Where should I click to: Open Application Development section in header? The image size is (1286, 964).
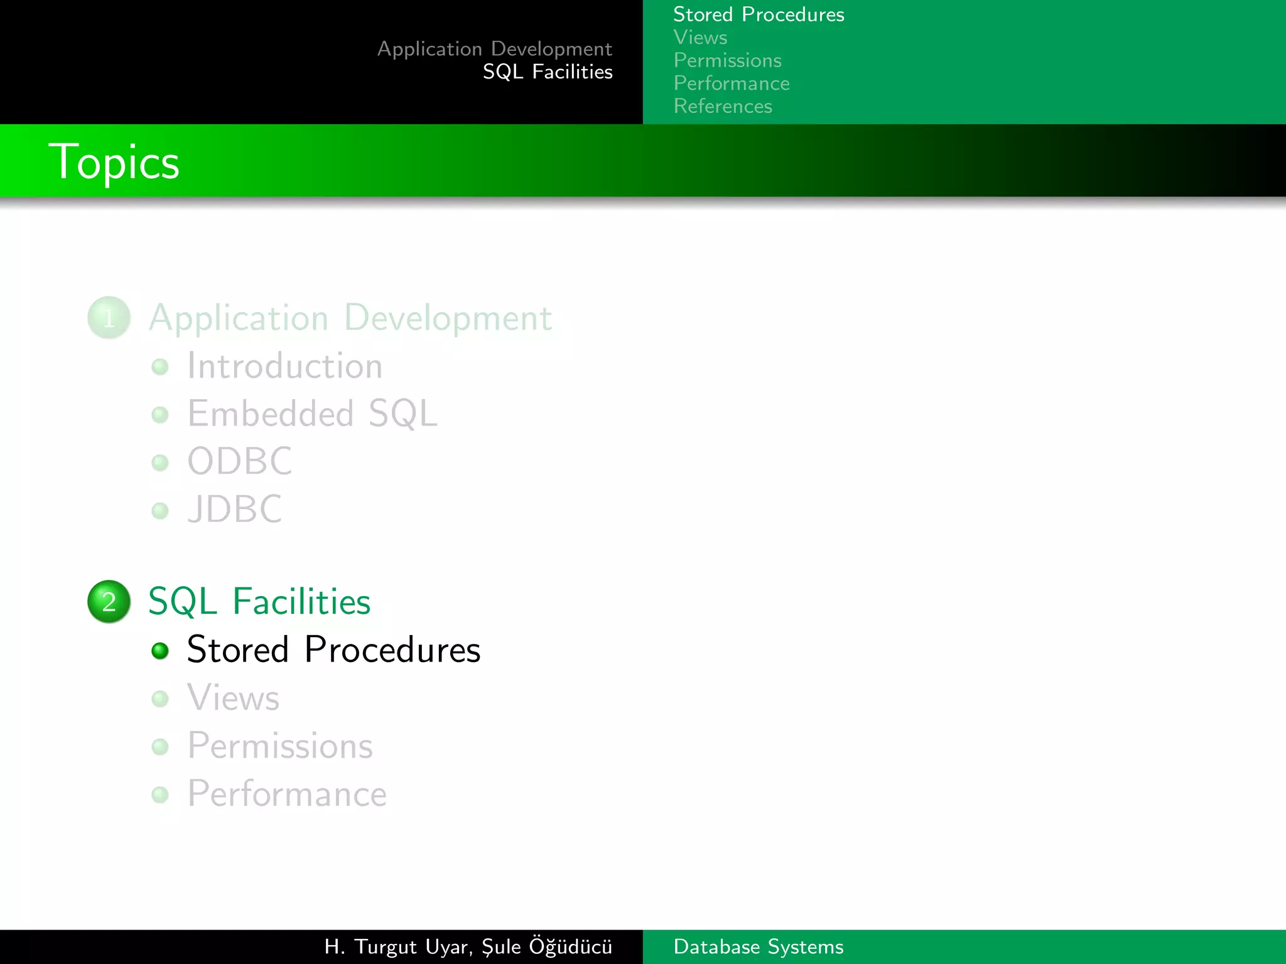pyautogui.click(x=495, y=49)
